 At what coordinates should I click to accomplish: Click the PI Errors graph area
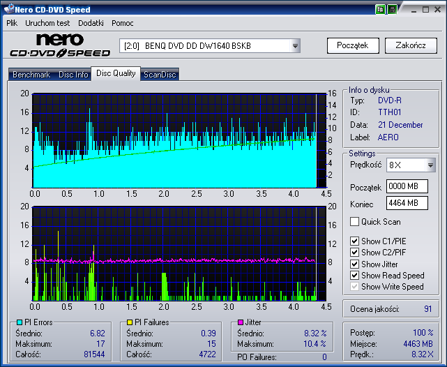179,140
